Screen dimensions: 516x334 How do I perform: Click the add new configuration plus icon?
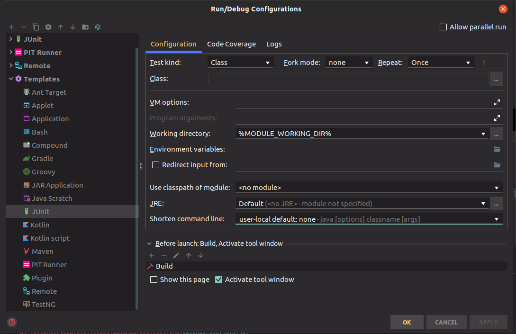11,27
